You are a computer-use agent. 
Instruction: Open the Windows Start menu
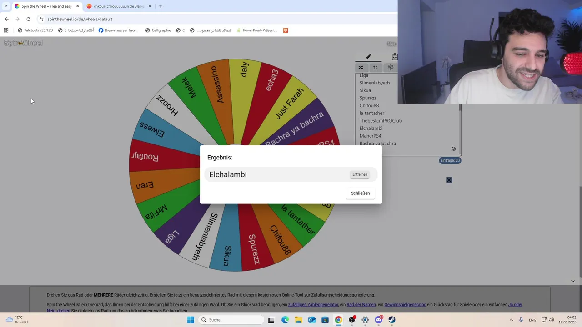tap(191, 320)
